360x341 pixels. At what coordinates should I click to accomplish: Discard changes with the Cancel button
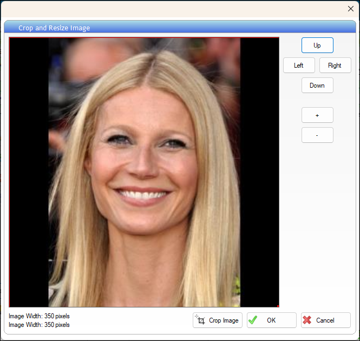[326, 320]
